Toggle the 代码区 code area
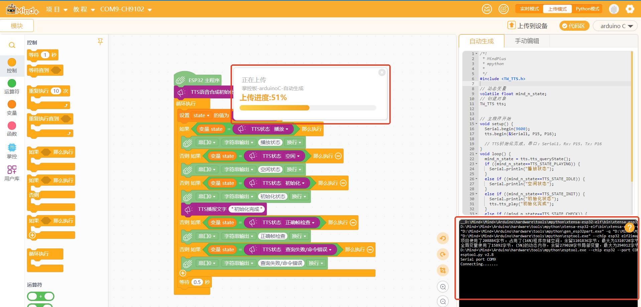Screen dimensions: 641x307 (x=573, y=26)
